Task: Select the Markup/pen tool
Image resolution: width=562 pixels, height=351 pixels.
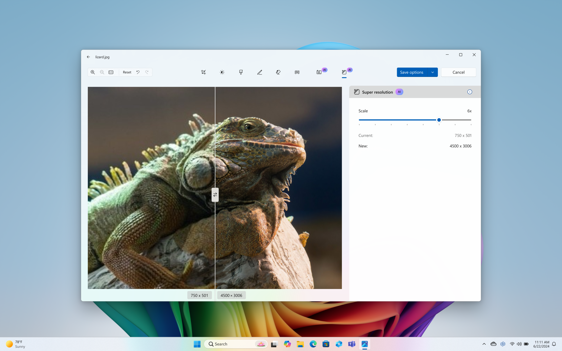Action: point(259,72)
